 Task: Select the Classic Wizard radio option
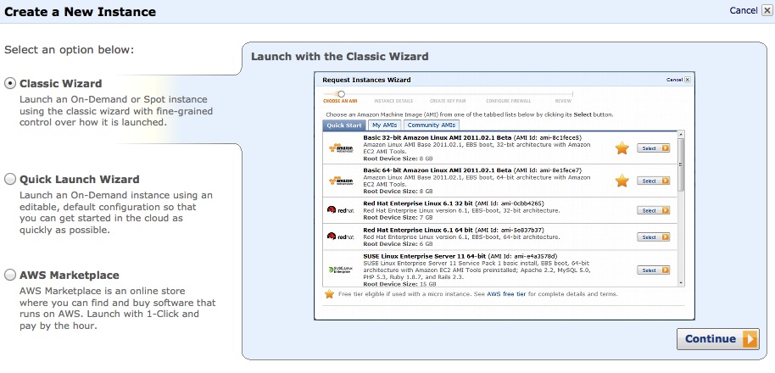pyautogui.click(x=10, y=84)
